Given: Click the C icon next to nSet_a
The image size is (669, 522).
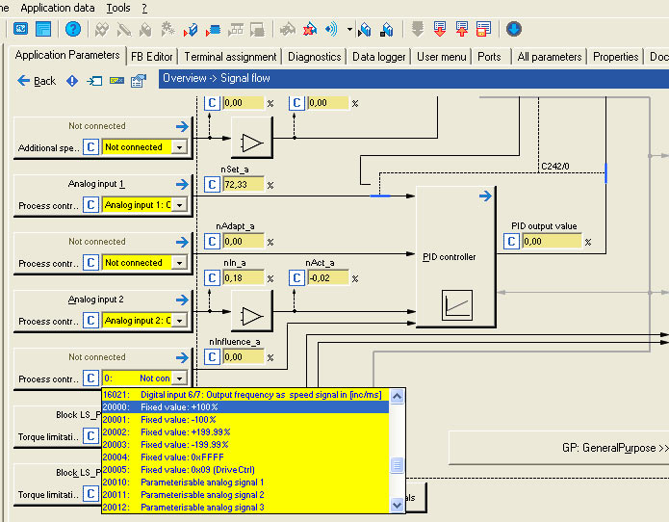Looking at the screenshot, I should (214, 184).
